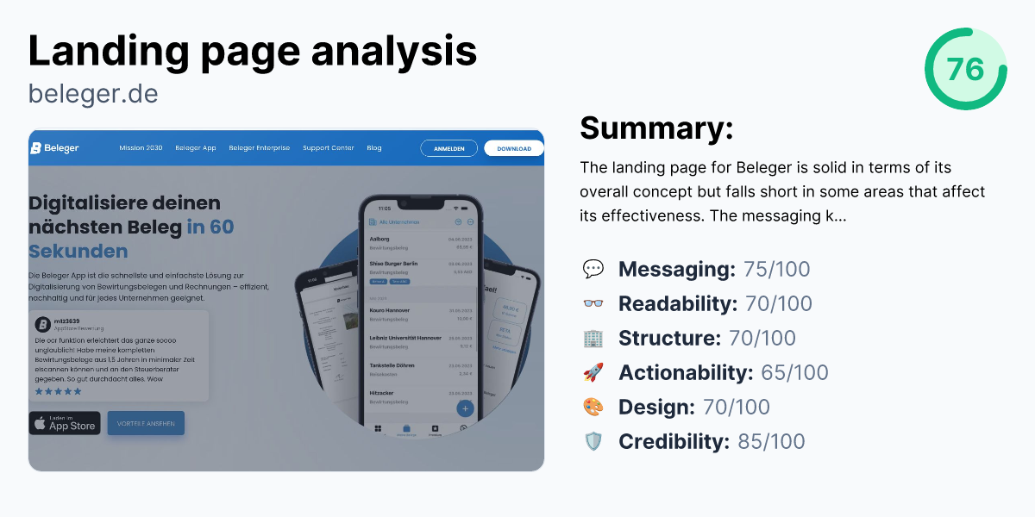The width and height of the screenshot is (1035, 517).
Task: Click the VORTEILE ANSEHEN button
Action: coord(144,423)
